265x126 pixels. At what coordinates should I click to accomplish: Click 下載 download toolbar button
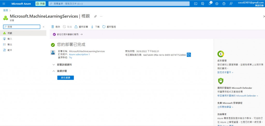(x=95, y=27)
